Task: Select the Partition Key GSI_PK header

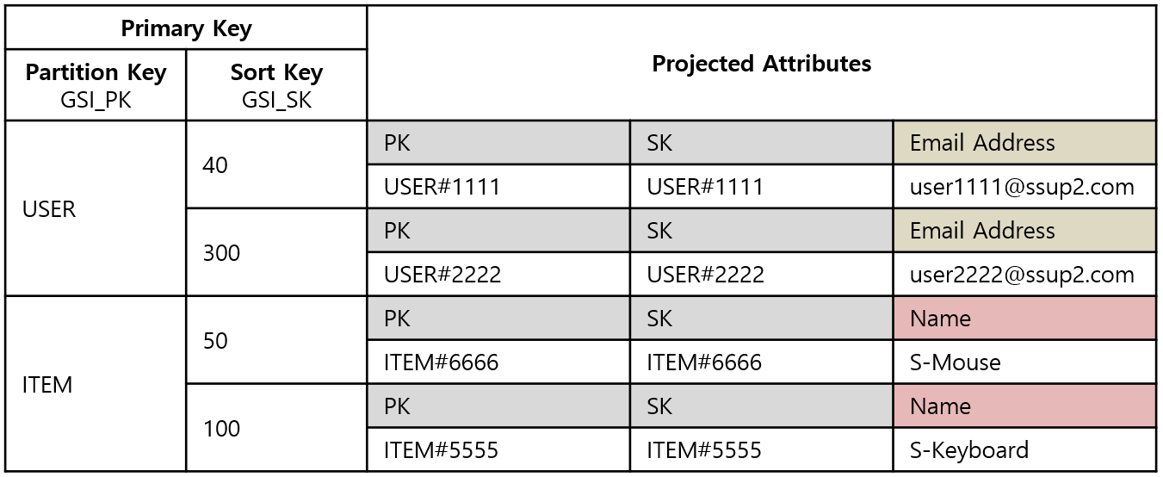Action: [x=96, y=85]
